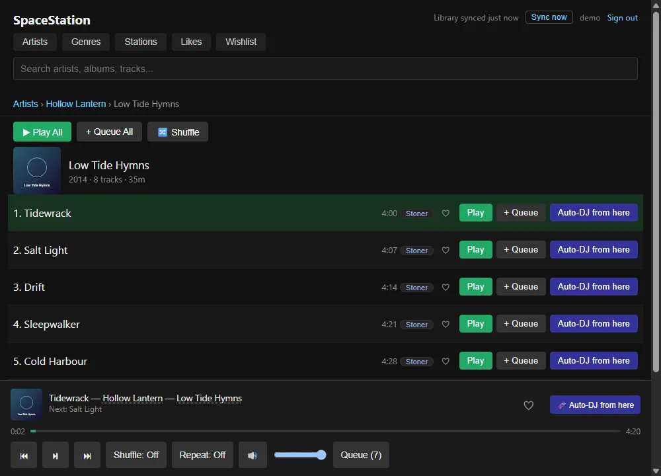Click the now-playing album thumbnail
This screenshot has height=476, width=661.
pyautogui.click(x=26, y=405)
